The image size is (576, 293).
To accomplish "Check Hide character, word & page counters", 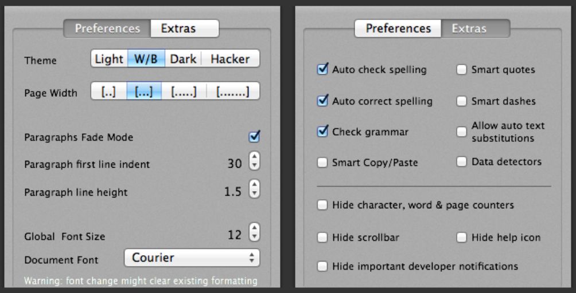I will click(x=322, y=205).
